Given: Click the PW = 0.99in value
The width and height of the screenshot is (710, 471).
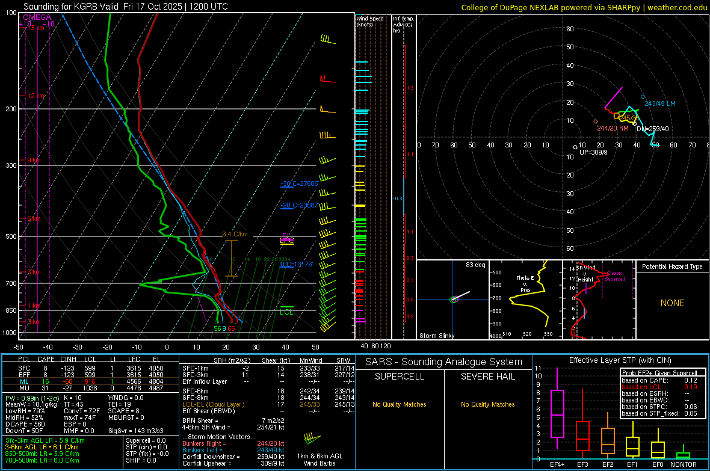Looking at the screenshot, I should click(x=31, y=398).
